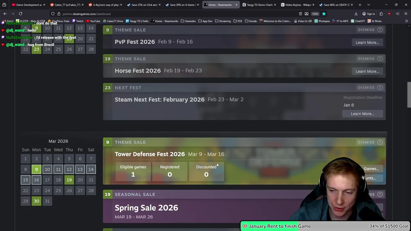Viewport: 411px width, 231px height.
Task: Switch to Tangy TD Demo Charts tab
Action: [259, 5]
